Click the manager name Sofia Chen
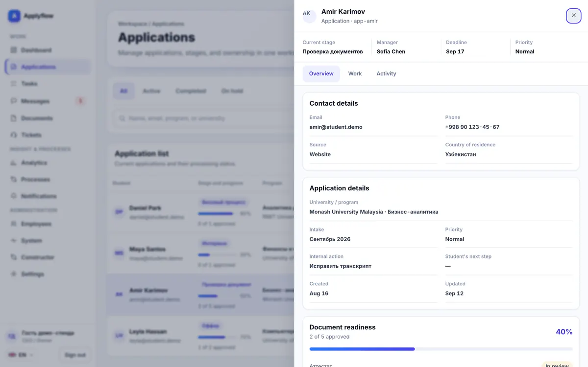The height and width of the screenshot is (367, 588). click(391, 51)
